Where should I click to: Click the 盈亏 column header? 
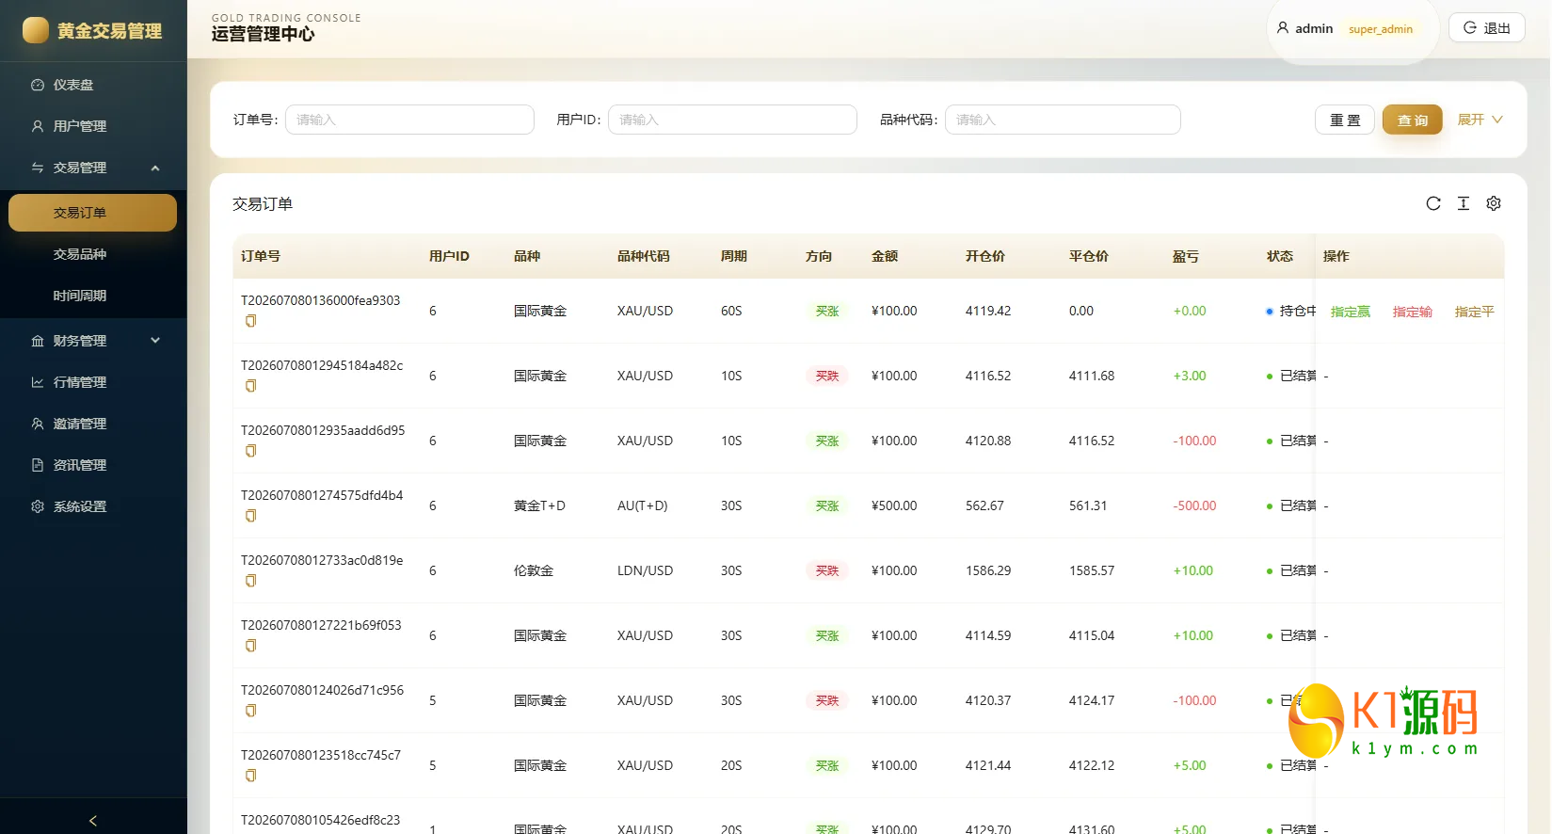pyautogui.click(x=1186, y=256)
